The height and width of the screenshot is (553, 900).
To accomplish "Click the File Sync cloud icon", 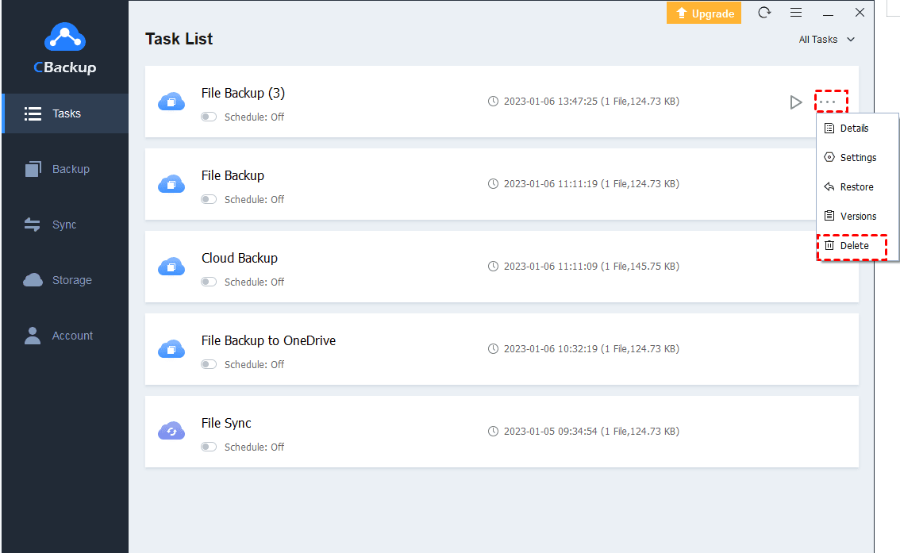I will 171,432.
